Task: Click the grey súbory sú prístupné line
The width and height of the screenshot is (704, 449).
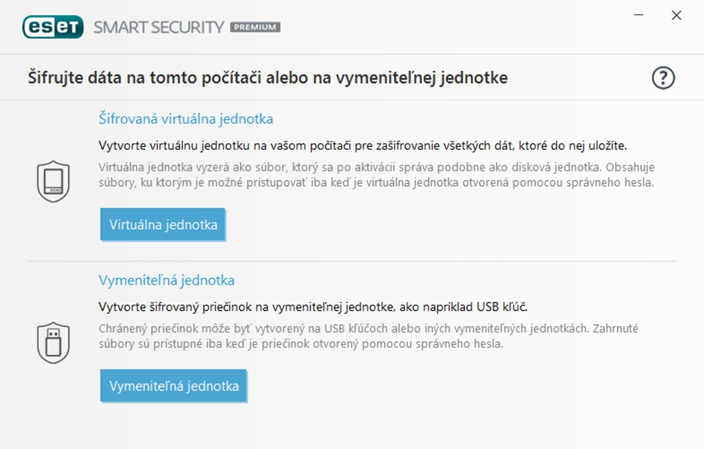Action: [x=301, y=344]
